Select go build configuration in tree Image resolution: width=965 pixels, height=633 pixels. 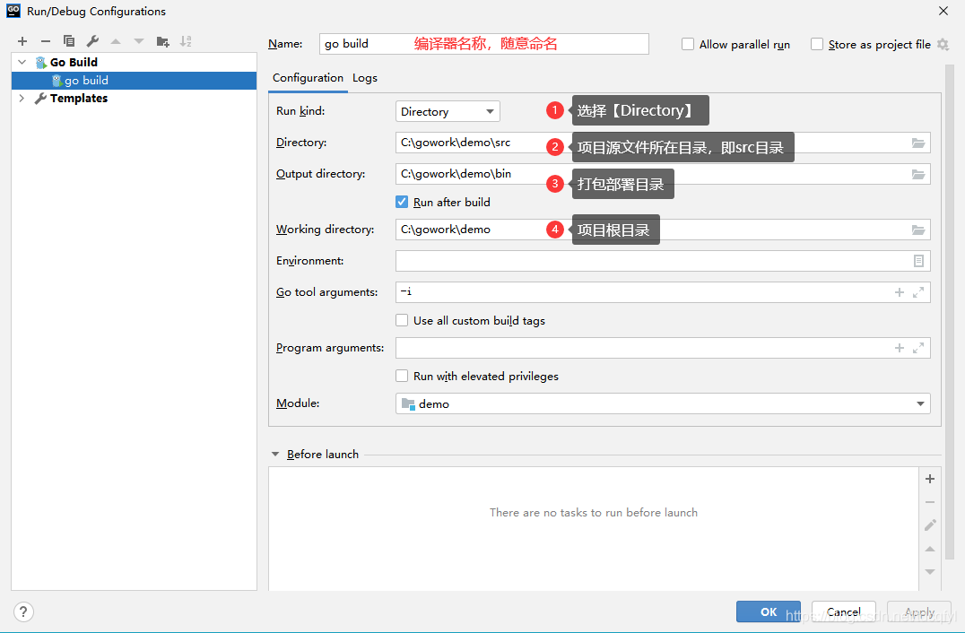86,81
